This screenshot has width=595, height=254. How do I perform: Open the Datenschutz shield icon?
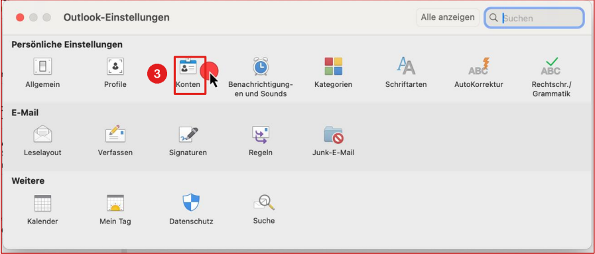[191, 202]
